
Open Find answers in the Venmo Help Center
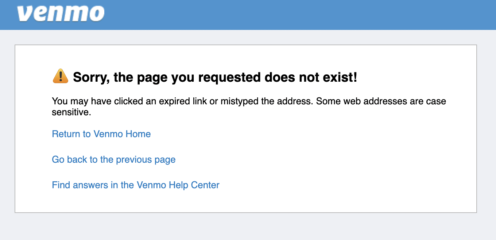point(135,185)
